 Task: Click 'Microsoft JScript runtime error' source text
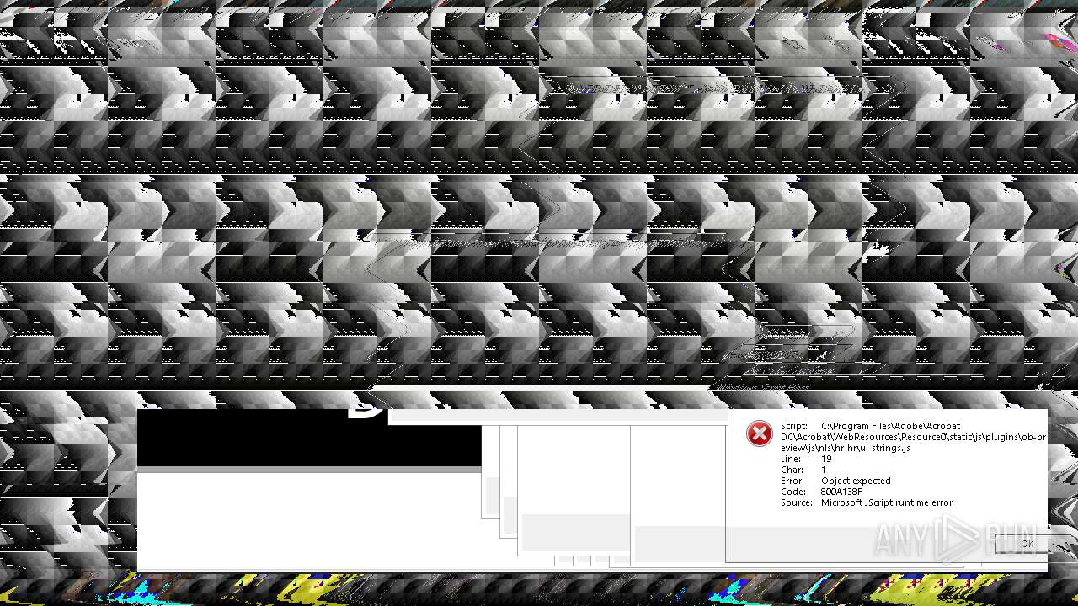(x=887, y=502)
